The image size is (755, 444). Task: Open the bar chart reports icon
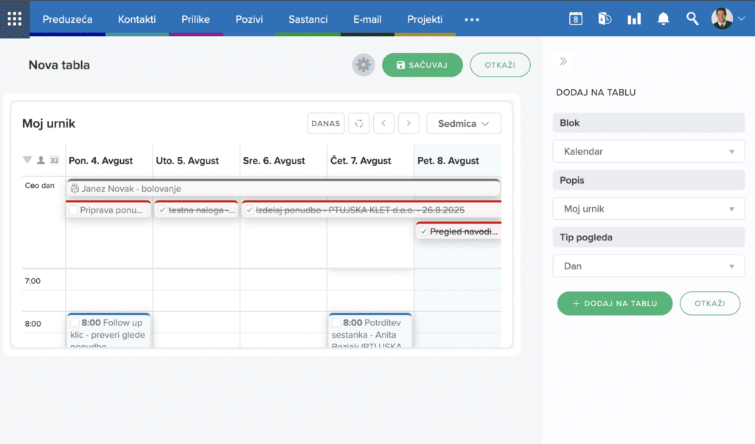(x=634, y=19)
